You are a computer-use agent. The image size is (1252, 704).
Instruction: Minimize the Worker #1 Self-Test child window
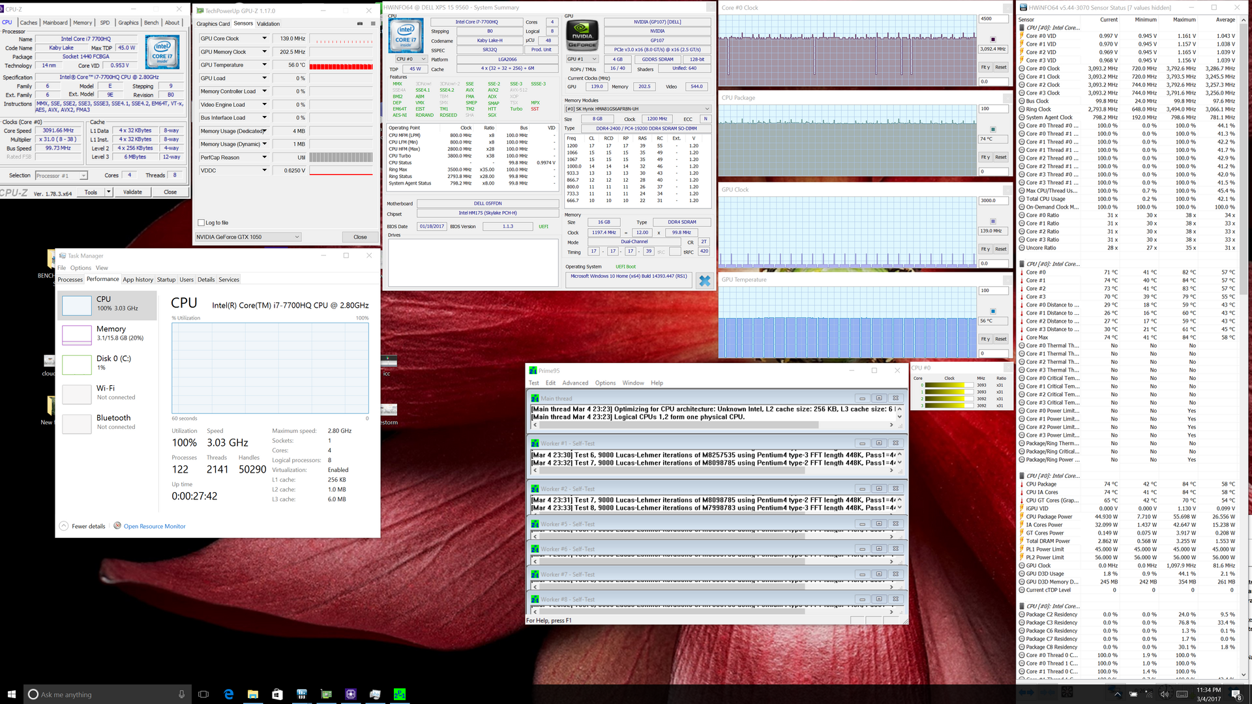pyautogui.click(x=862, y=443)
